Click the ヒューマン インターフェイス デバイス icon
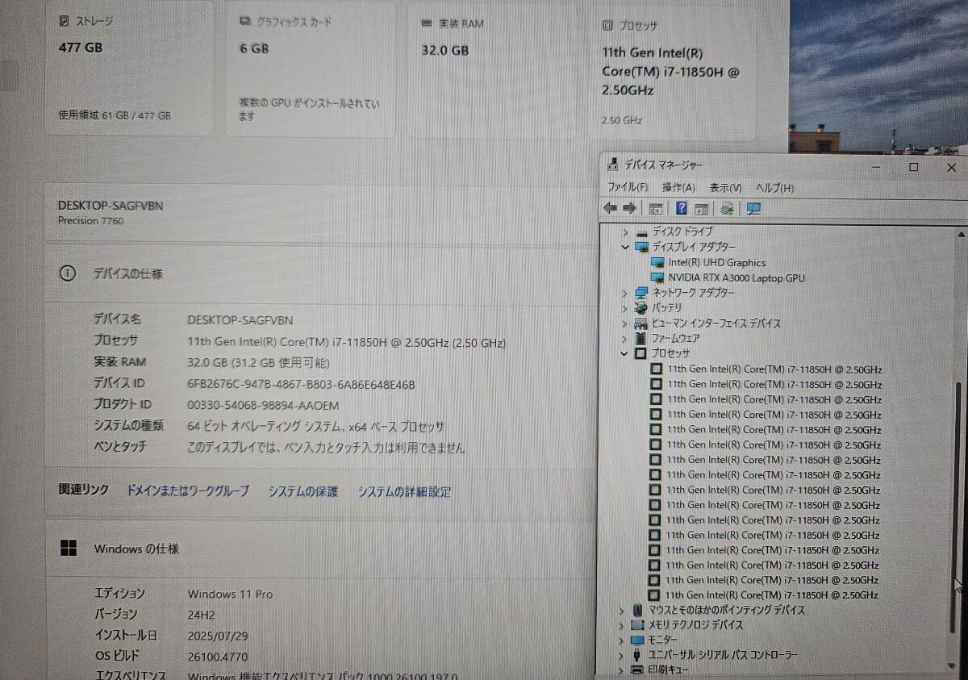Image resolution: width=968 pixels, height=680 pixels. (x=641, y=323)
